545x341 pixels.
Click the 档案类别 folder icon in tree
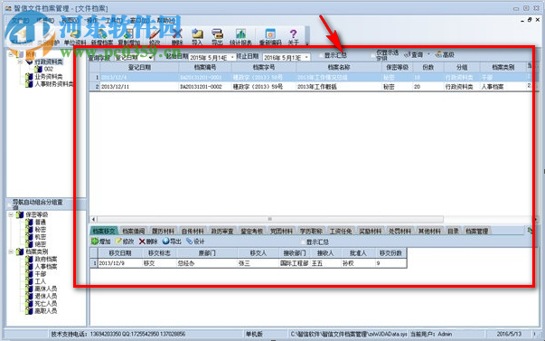(20, 251)
